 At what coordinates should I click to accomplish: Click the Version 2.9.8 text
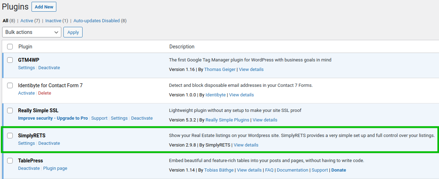(x=182, y=145)
